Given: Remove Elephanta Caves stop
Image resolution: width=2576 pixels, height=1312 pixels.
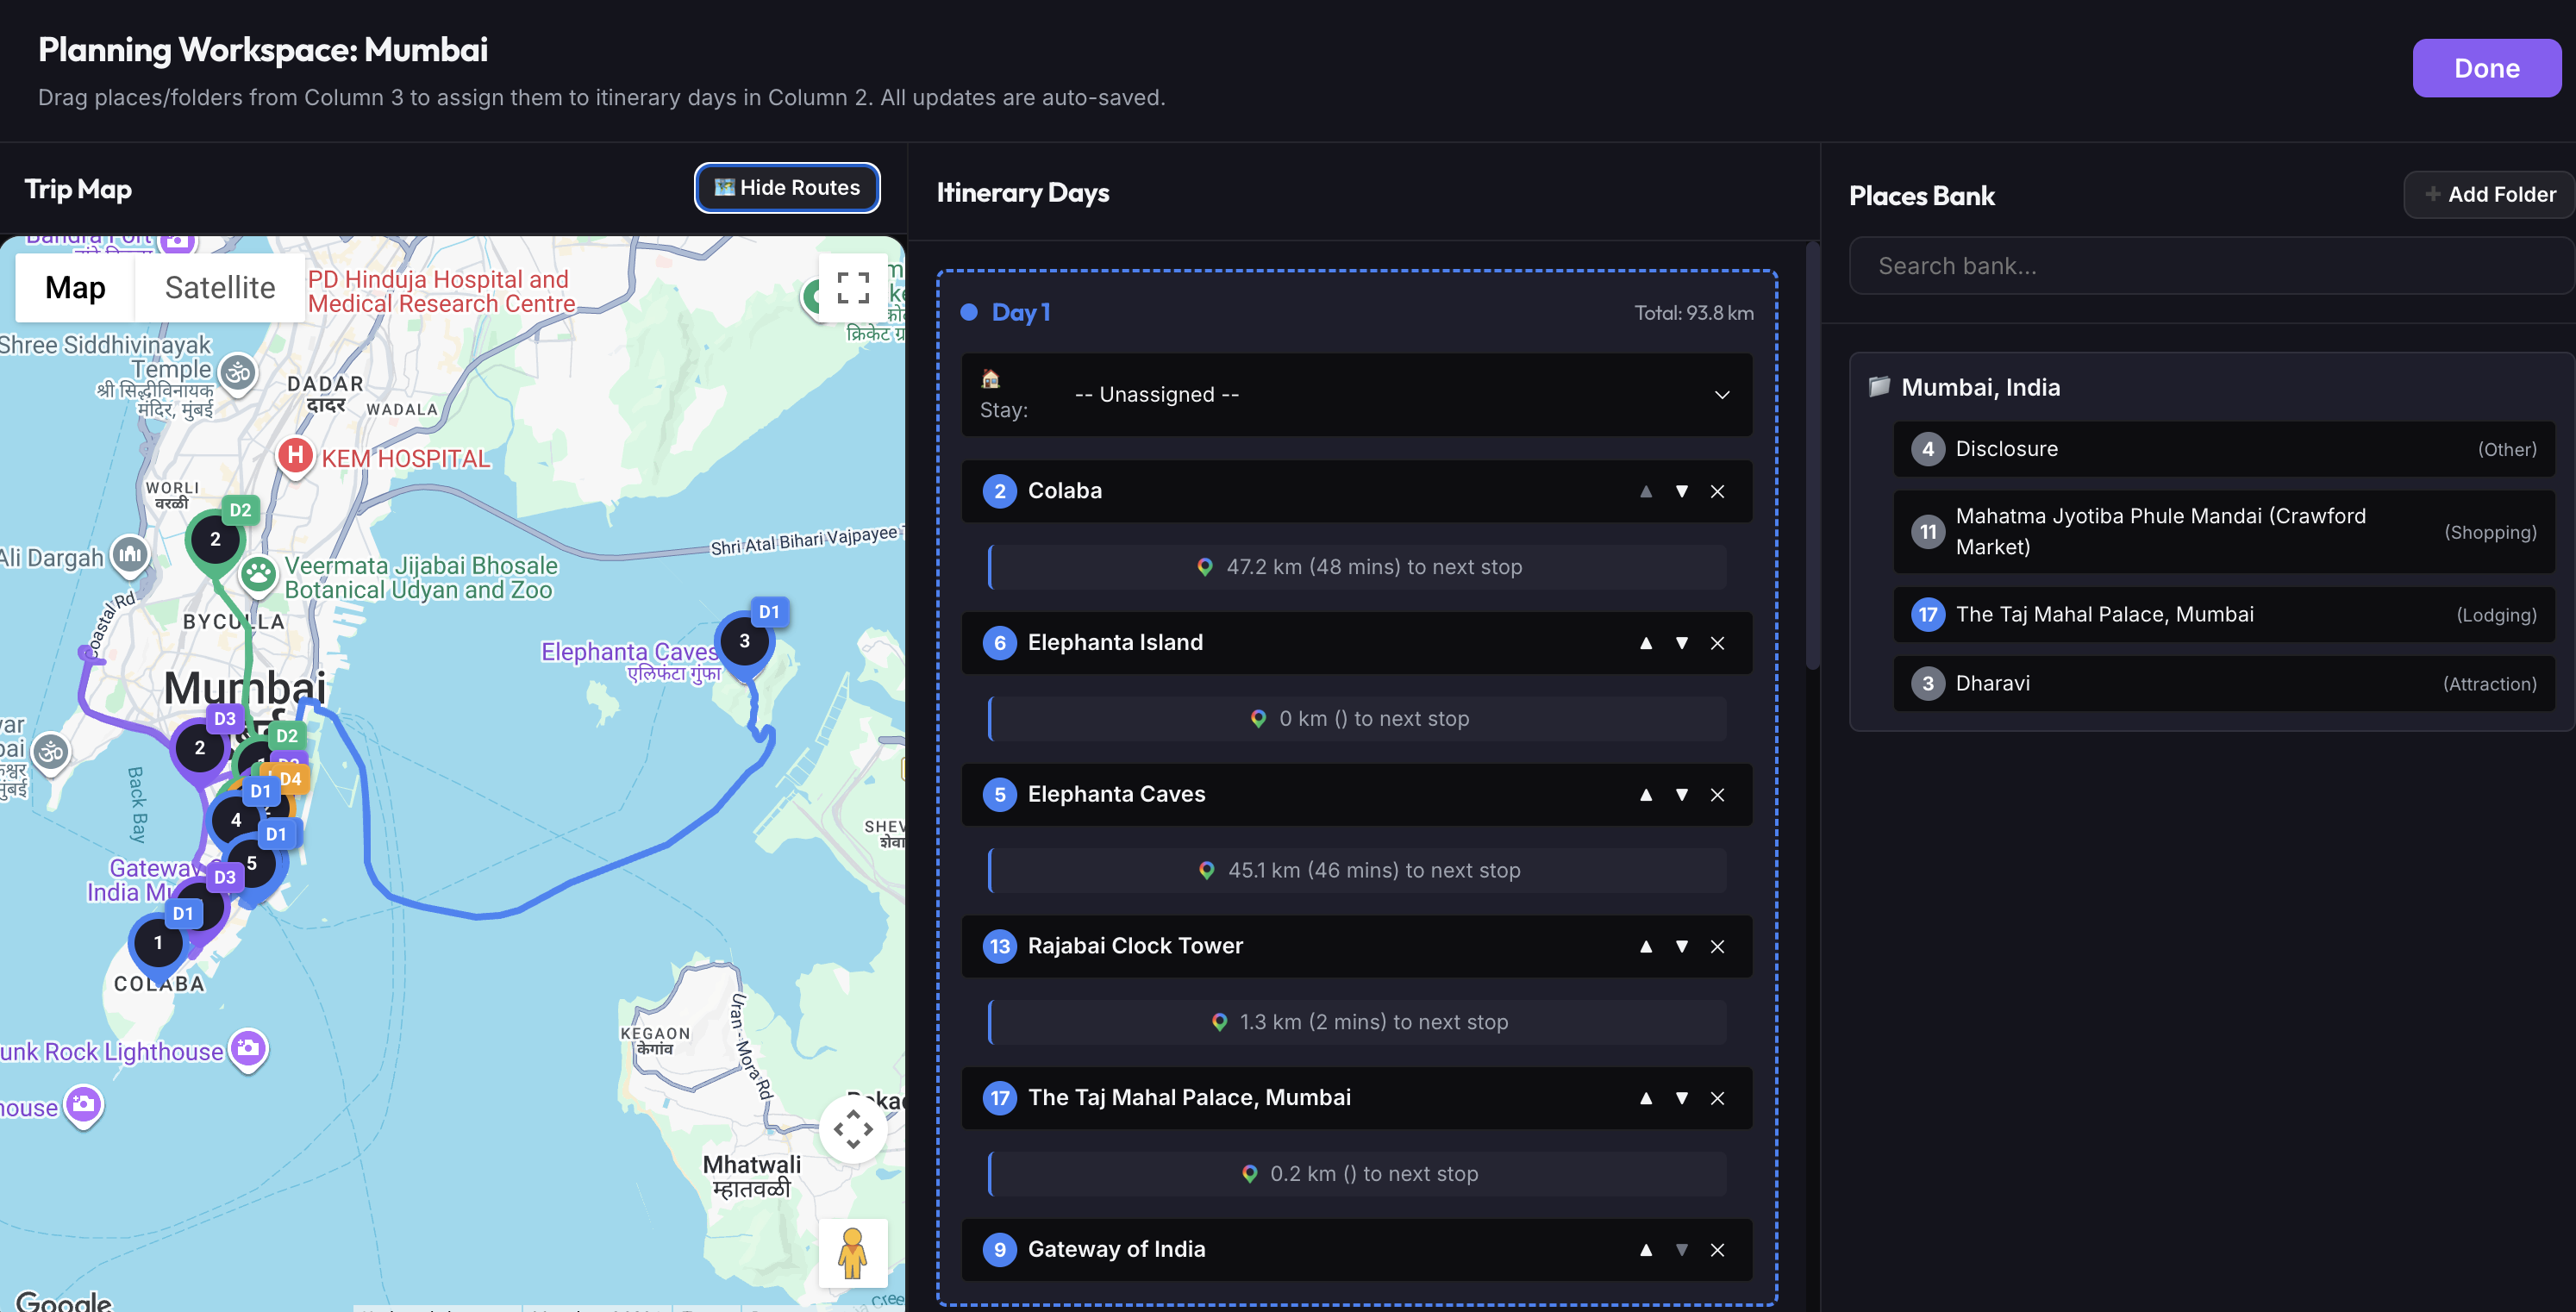Looking at the screenshot, I should (x=1717, y=795).
